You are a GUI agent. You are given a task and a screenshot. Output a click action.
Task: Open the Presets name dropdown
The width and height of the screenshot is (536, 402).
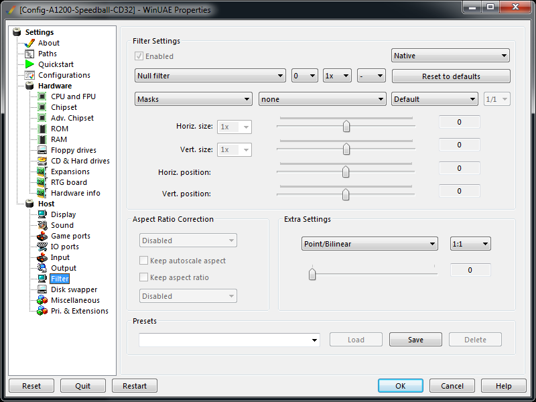[229, 340]
